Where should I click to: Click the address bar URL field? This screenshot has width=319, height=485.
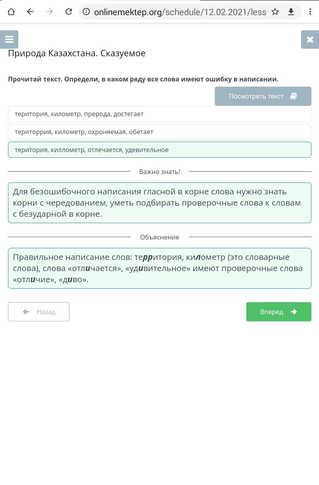click(x=180, y=12)
